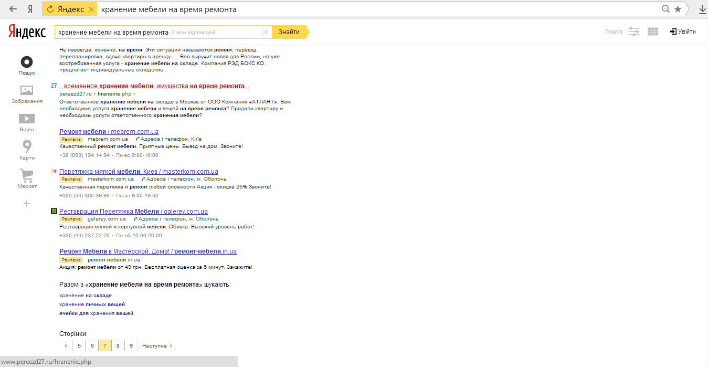The height and width of the screenshot is (368, 708).
Task: Go to results page 5
Action: pos(79,346)
